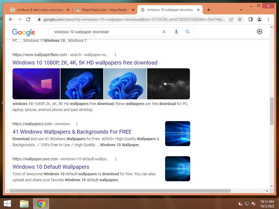Click horizontal scroll right arrow
279x209 pixels.
pyautogui.click(x=267, y=191)
